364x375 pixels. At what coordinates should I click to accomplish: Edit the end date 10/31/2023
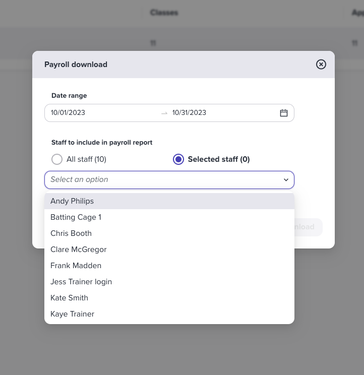(x=189, y=112)
